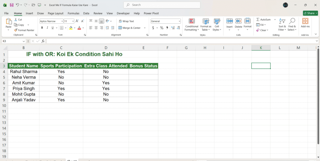
Task: Open Cell Styles gallery
Action: [217, 25]
